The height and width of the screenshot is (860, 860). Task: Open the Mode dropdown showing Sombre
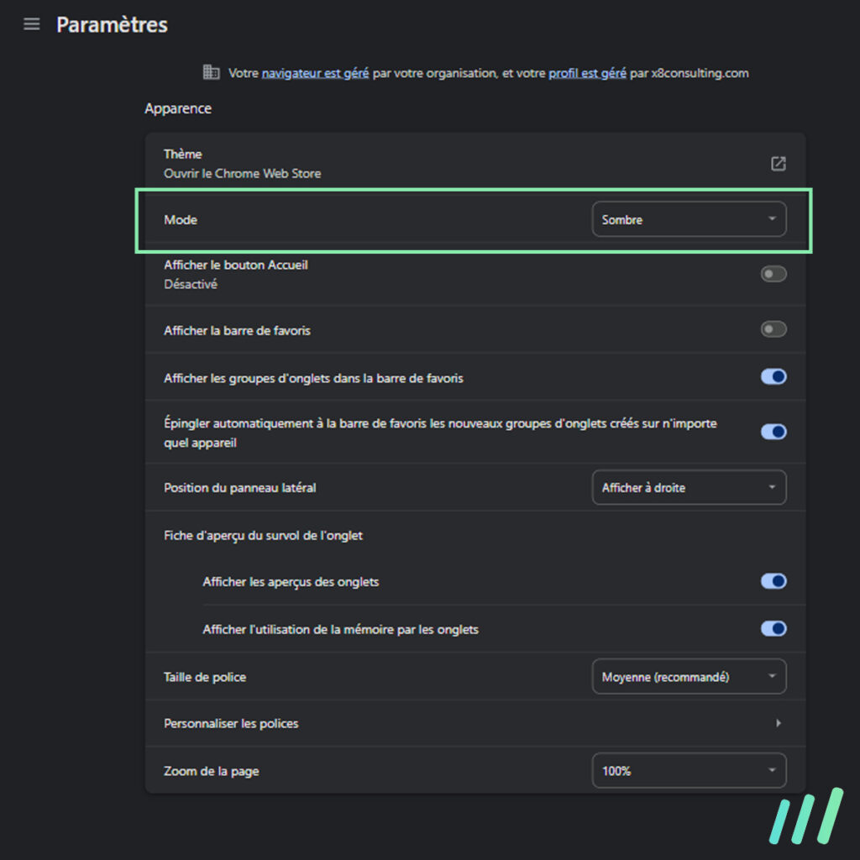click(x=689, y=219)
